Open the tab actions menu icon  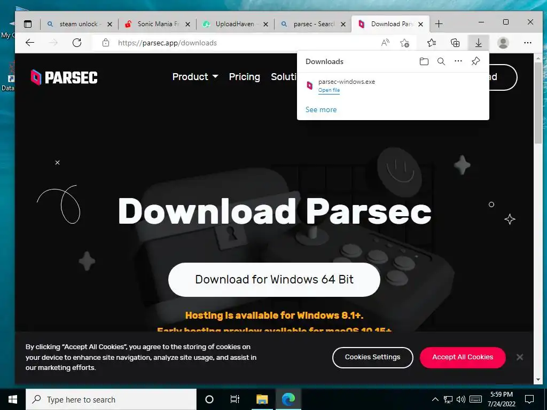click(x=28, y=24)
